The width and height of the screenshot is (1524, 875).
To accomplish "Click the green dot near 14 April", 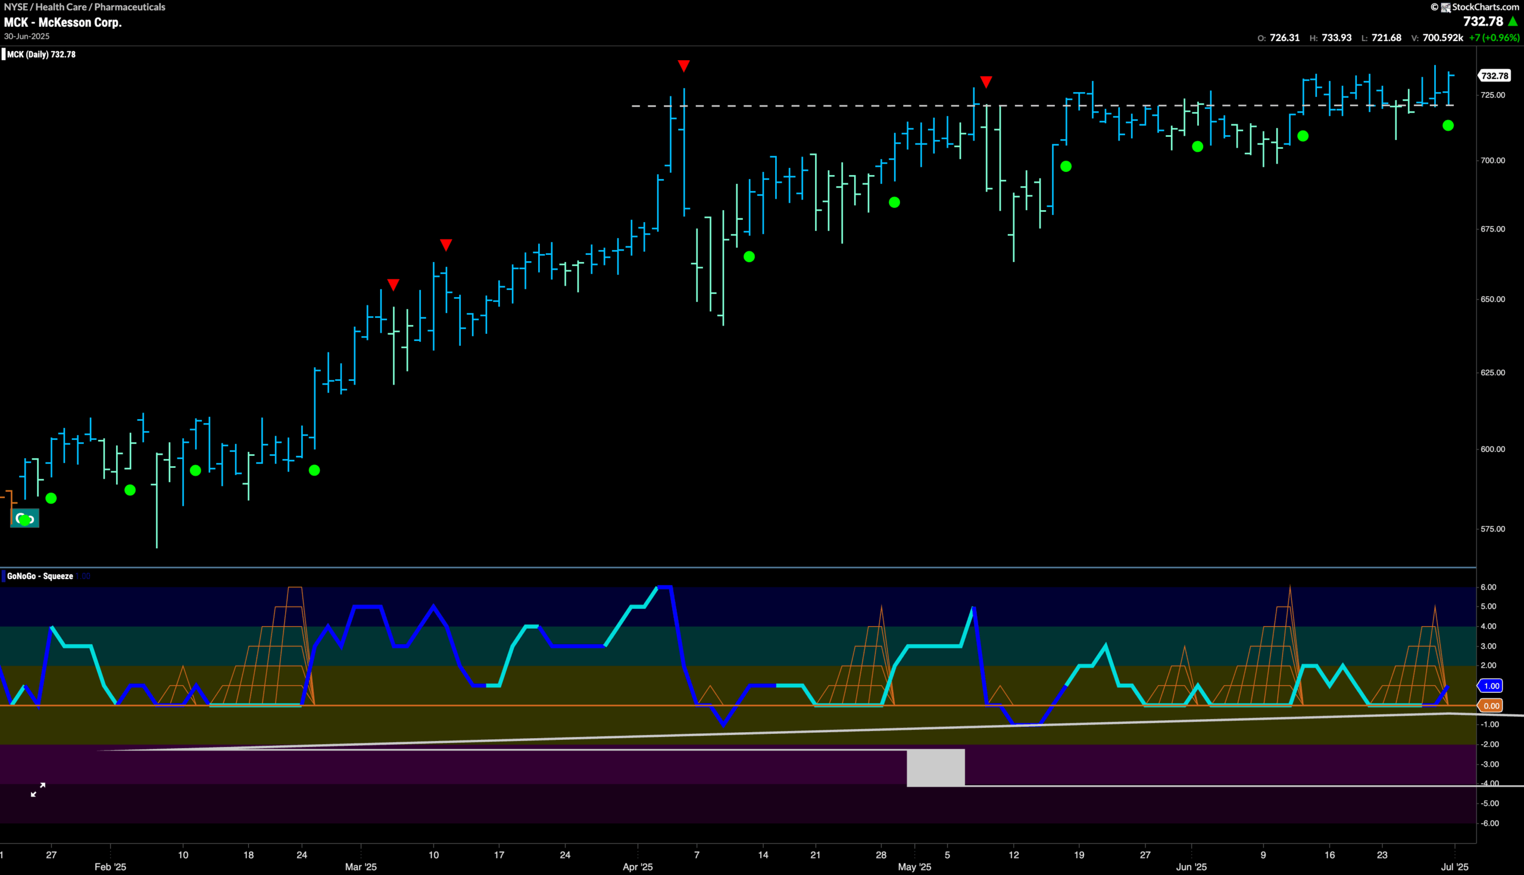I will click(x=749, y=257).
